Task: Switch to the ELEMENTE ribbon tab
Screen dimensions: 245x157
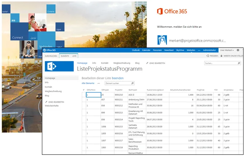Action: 65,56
